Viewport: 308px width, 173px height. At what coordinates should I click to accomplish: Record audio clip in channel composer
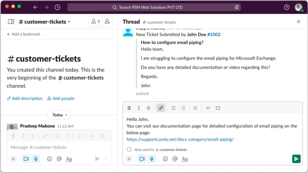pyautogui.click(x=36, y=159)
